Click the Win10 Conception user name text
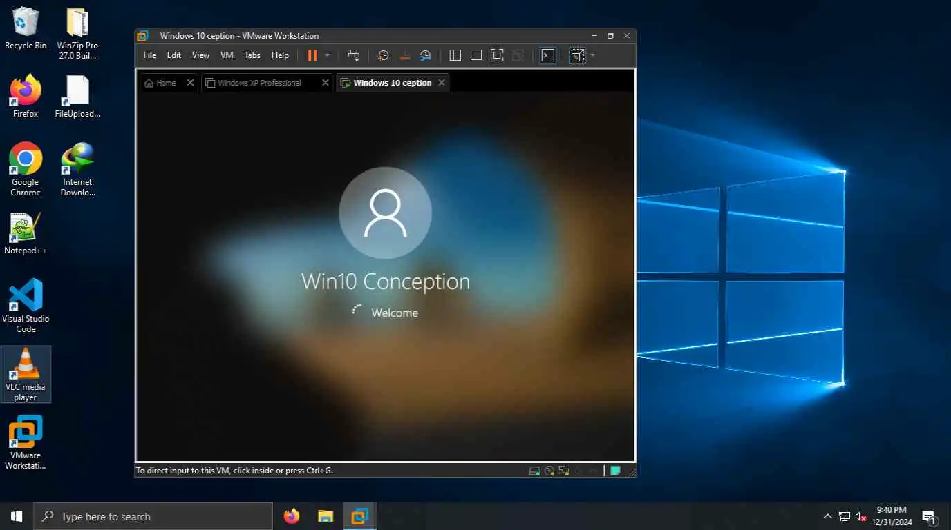 [386, 282]
